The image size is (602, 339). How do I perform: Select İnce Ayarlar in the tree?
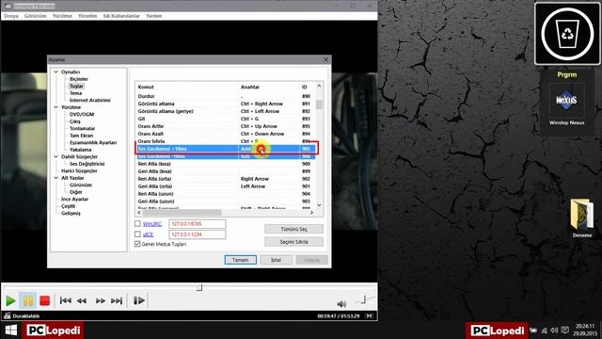75,199
